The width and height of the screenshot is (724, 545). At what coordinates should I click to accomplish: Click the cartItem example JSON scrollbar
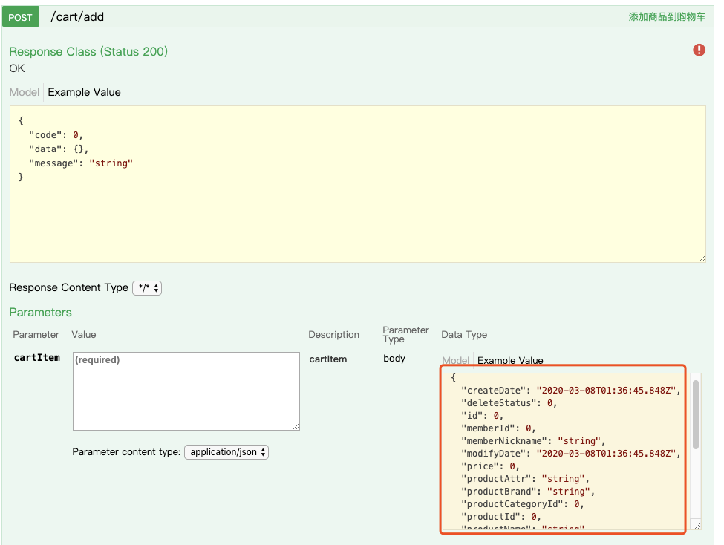pyautogui.click(x=695, y=414)
